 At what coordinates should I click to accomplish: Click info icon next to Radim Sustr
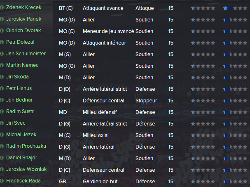pos(2,111)
